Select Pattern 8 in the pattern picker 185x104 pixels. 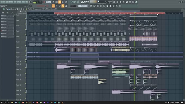click(x=7, y=37)
